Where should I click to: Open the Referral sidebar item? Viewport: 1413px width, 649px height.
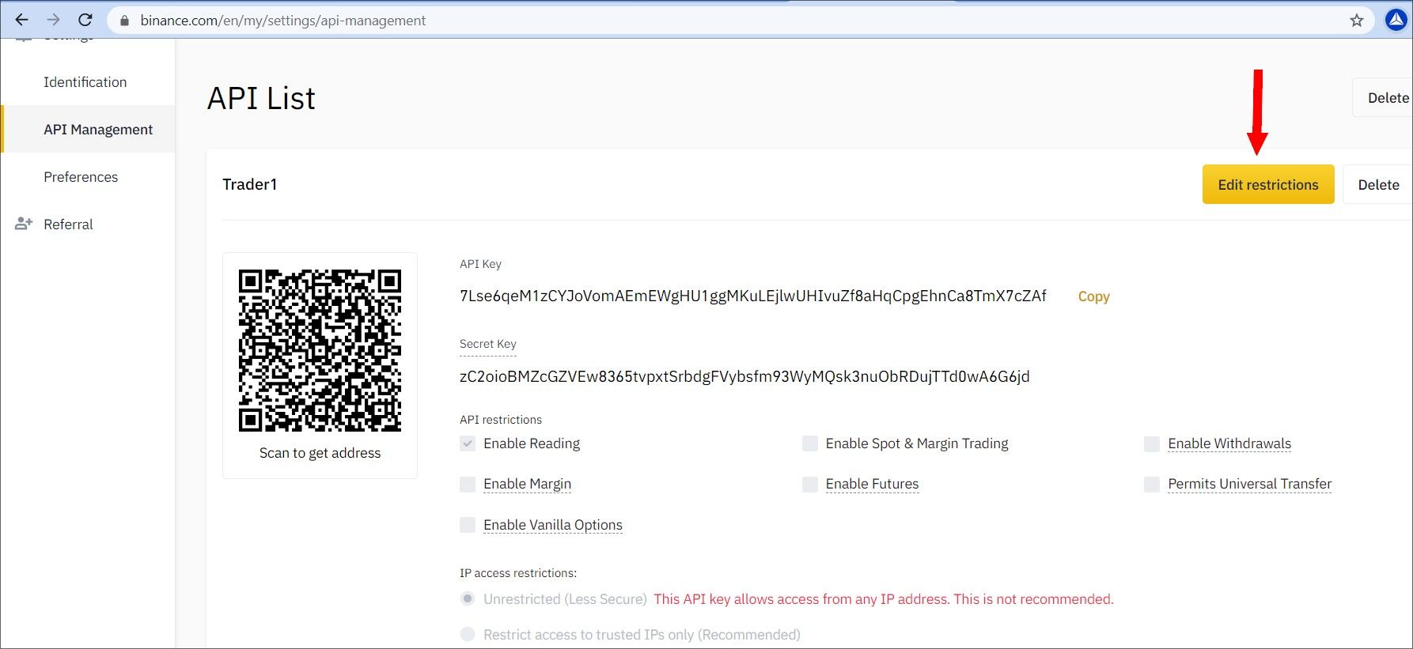[x=68, y=225]
